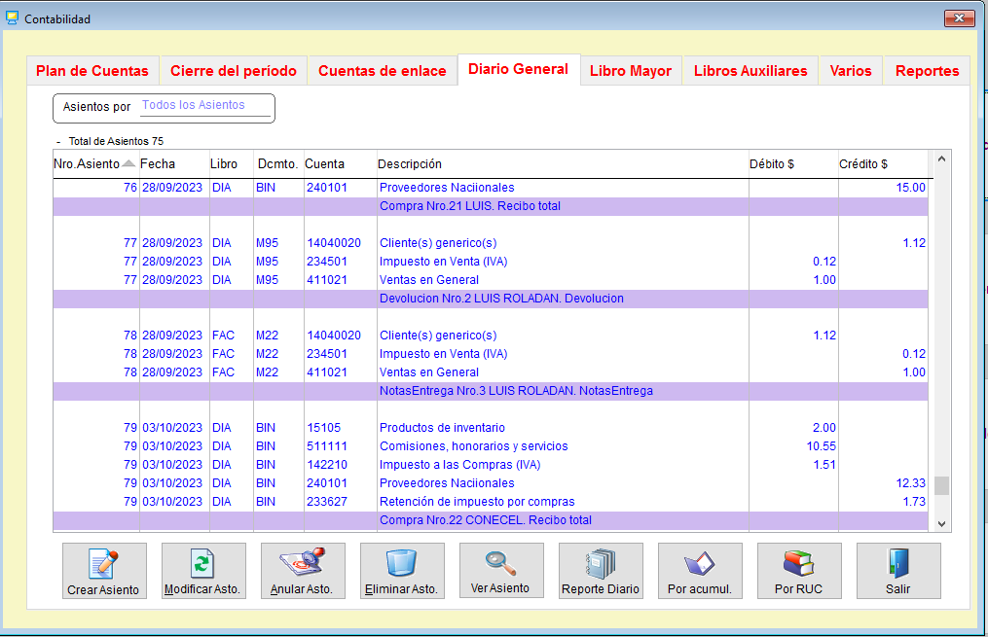This screenshot has height=637, width=988.
Task: Switch to the Libros Auxiliares tab
Action: pyautogui.click(x=750, y=70)
